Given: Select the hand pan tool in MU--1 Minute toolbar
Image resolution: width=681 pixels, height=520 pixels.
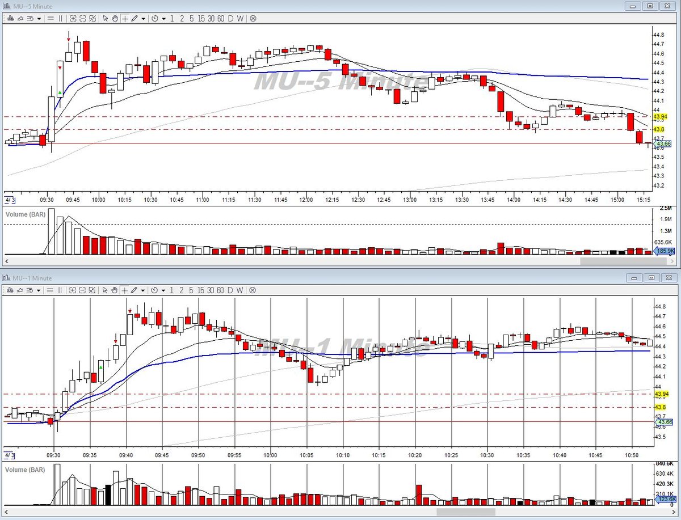Looking at the screenshot, I should click(115, 289).
